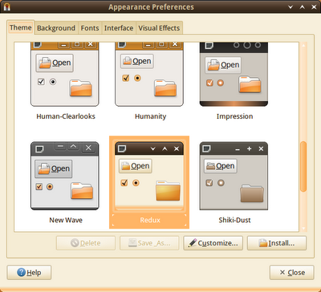321x292 pixels.
Task: Click the scrollbar down arrow in theme list
Action: click(303, 229)
